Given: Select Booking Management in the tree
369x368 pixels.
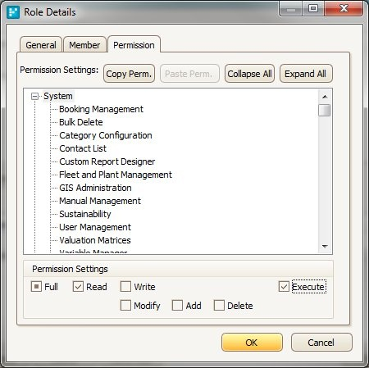Looking at the screenshot, I should coord(101,109).
